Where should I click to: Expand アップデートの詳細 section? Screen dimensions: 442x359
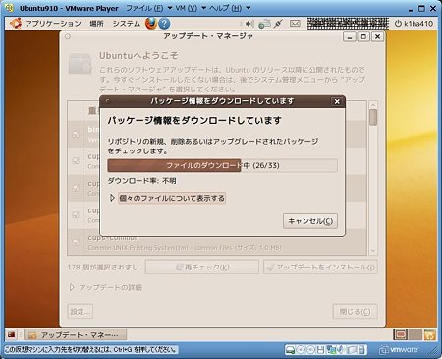pos(106,287)
